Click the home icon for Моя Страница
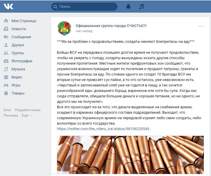The image size is (211, 176). 6,21
